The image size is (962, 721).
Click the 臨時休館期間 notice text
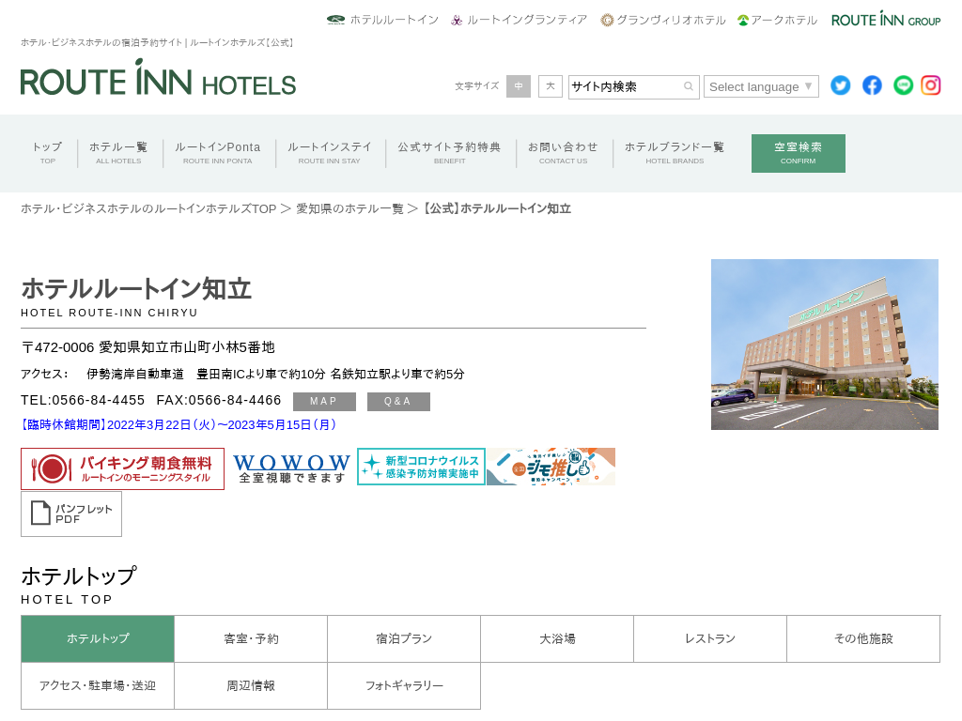point(178,425)
